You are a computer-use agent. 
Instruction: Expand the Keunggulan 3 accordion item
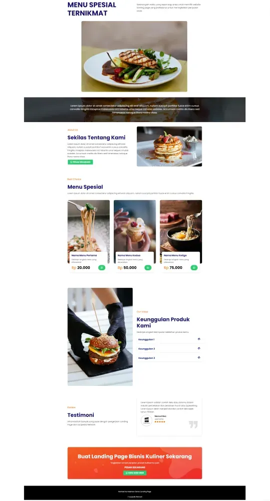[x=169, y=358]
